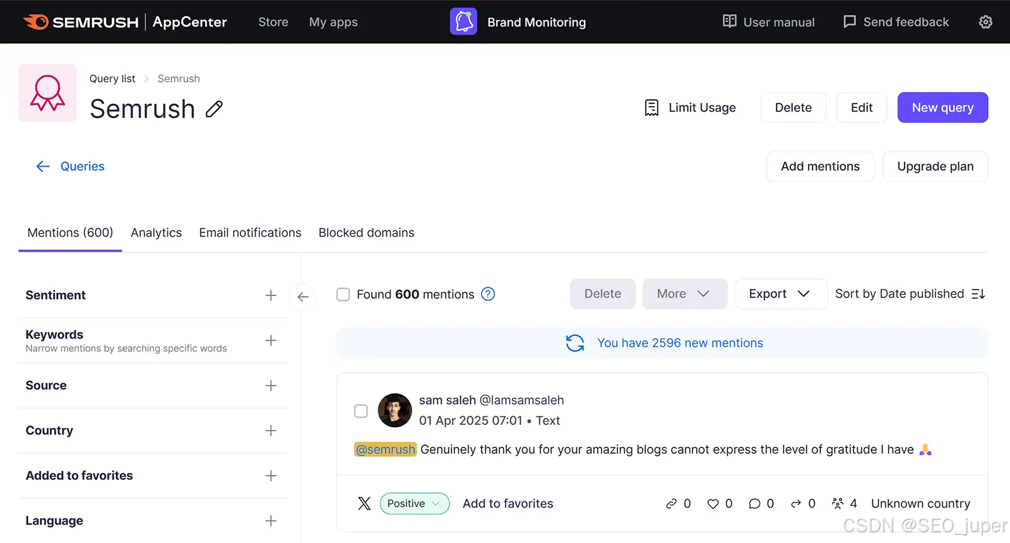Click the 01 Apr 2025 07:01 timestamp
1010x543 pixels.
click(x=471, y=421)
